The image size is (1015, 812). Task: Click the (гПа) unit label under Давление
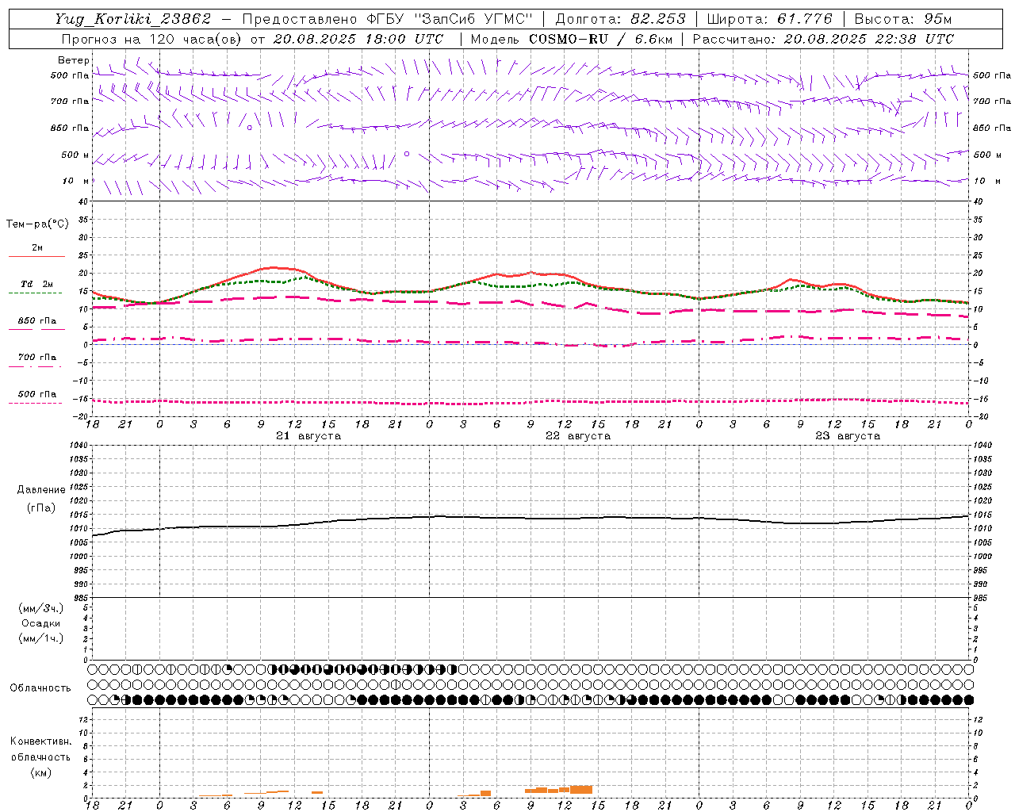pos(41,508)
